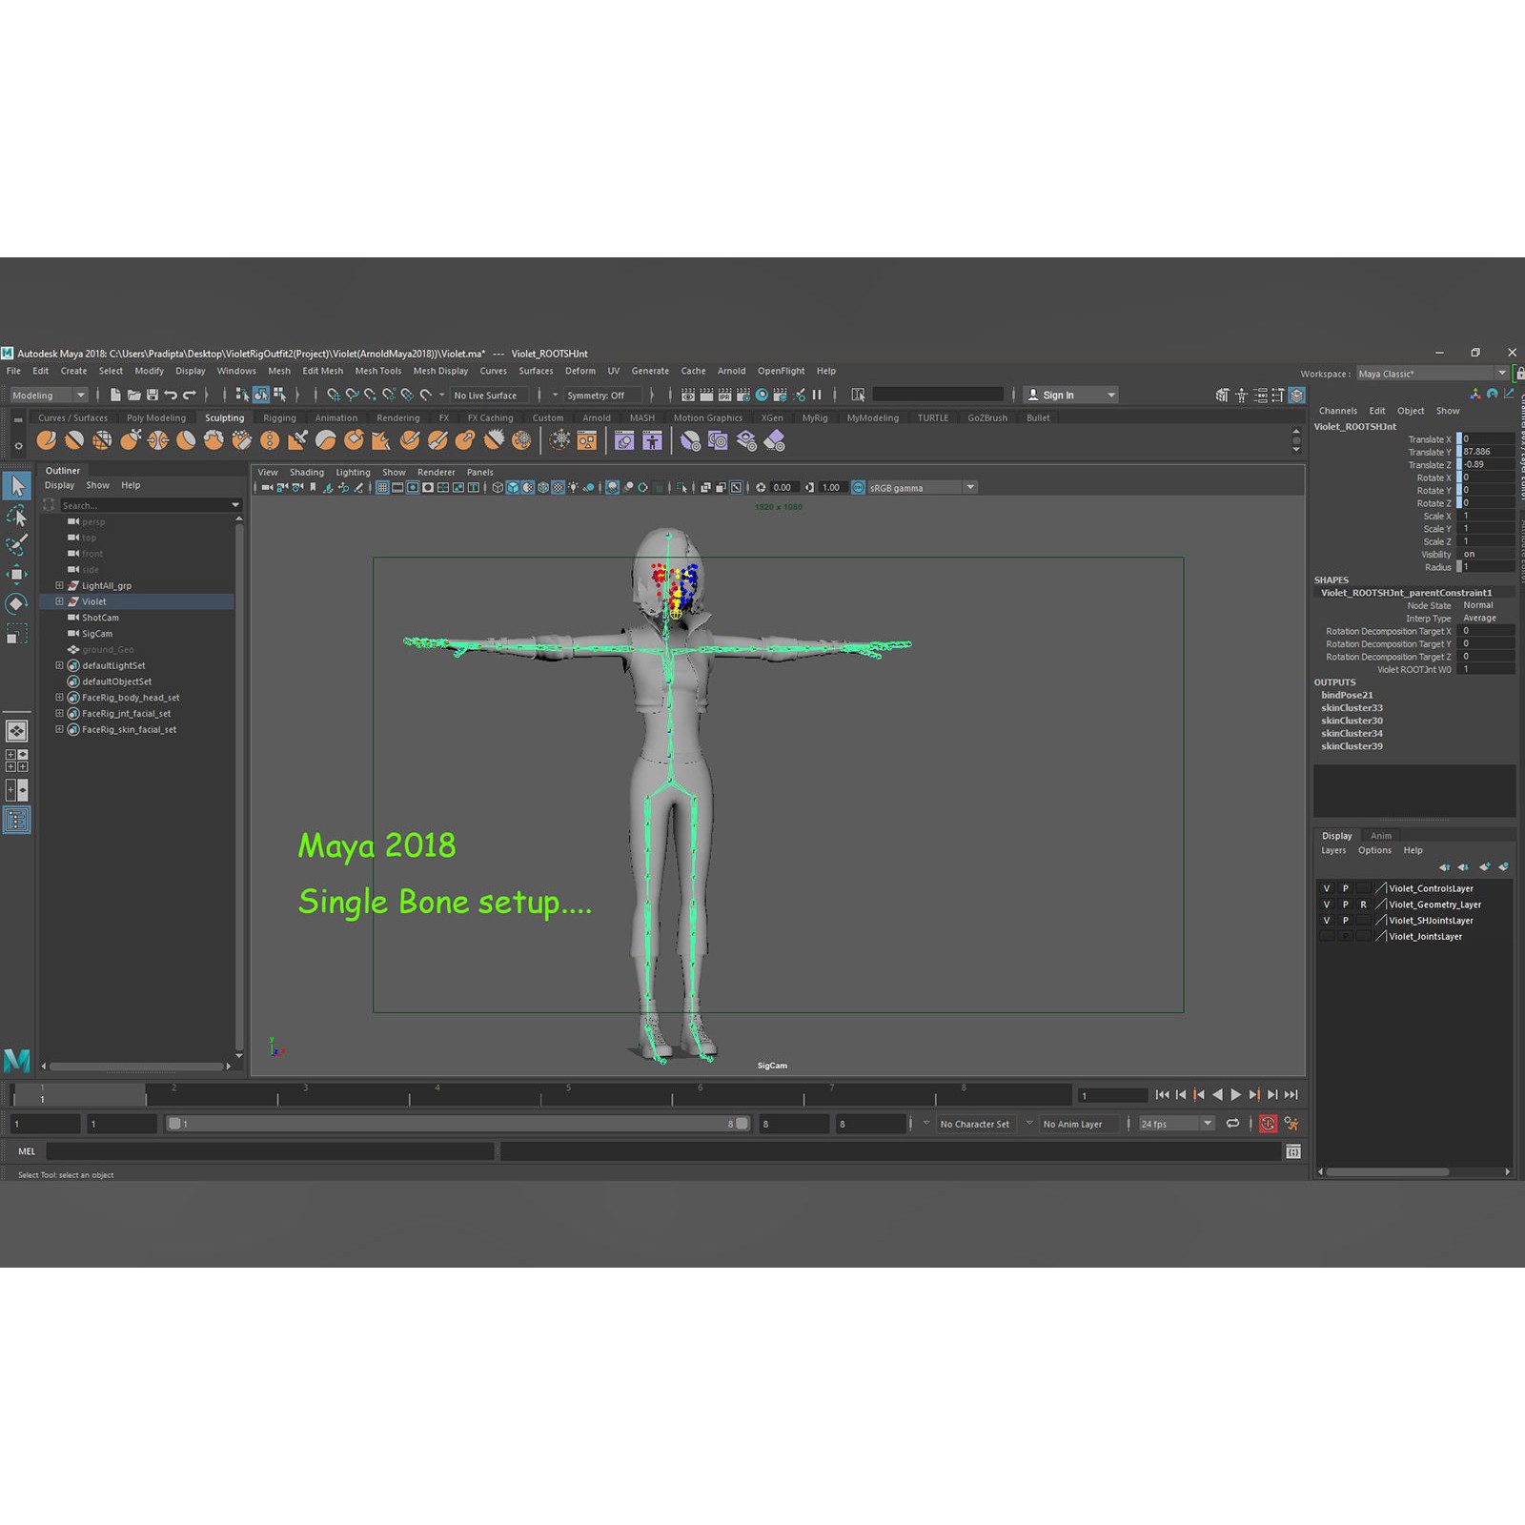The height and width of the screenshot is (1525, 1525).
Task: Toggle visibility V of Violet_ControlsLayer
Action: (x=1326, y=888)
